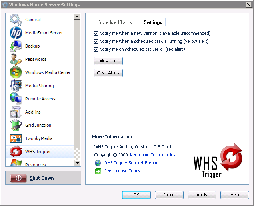
Task: Go to the Backup settings page
Action: click(40, 46)
